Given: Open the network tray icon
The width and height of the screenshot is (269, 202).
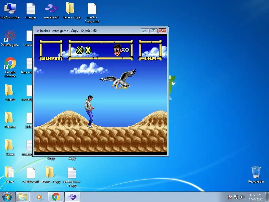Looking at the screenshot, I should pos(236,197).
